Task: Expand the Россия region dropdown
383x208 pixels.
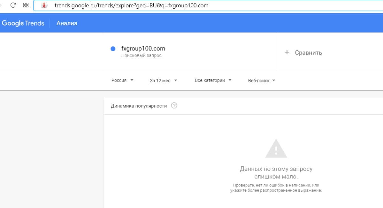Action: point(123,81)
